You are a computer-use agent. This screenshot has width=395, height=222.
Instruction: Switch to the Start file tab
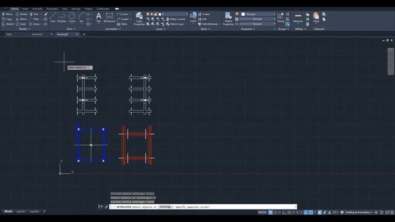point(9,35)
